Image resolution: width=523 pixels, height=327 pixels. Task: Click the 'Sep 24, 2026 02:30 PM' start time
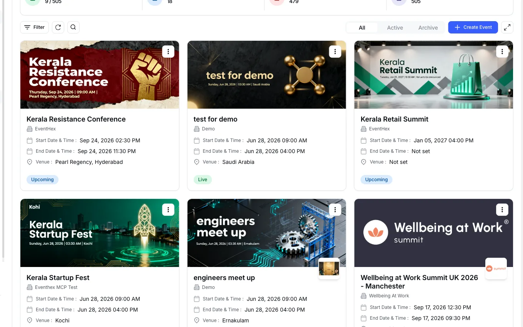coord(110,140)
